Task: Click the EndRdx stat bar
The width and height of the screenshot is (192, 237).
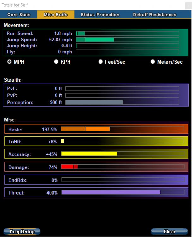Action: point(123,180)
